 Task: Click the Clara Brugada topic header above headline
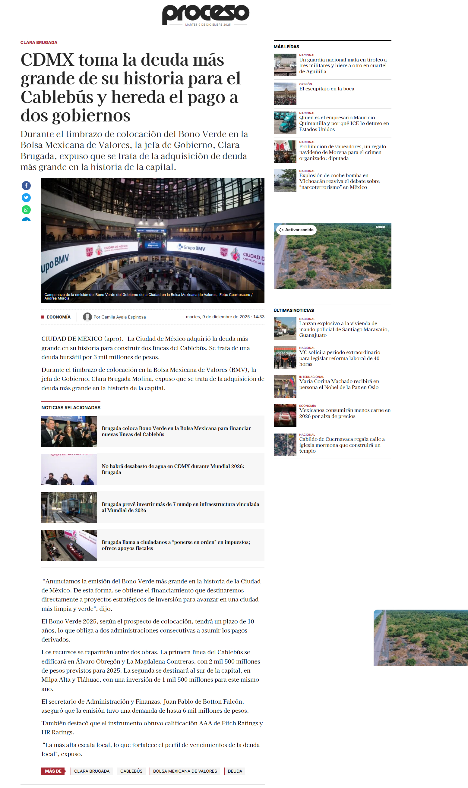pos(39,42)
